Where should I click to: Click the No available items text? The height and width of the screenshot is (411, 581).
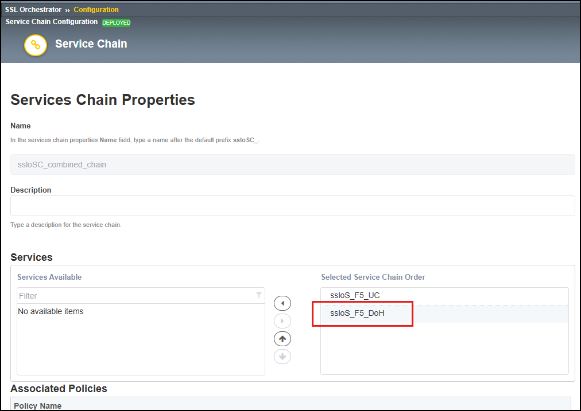[x=51, y=311]
